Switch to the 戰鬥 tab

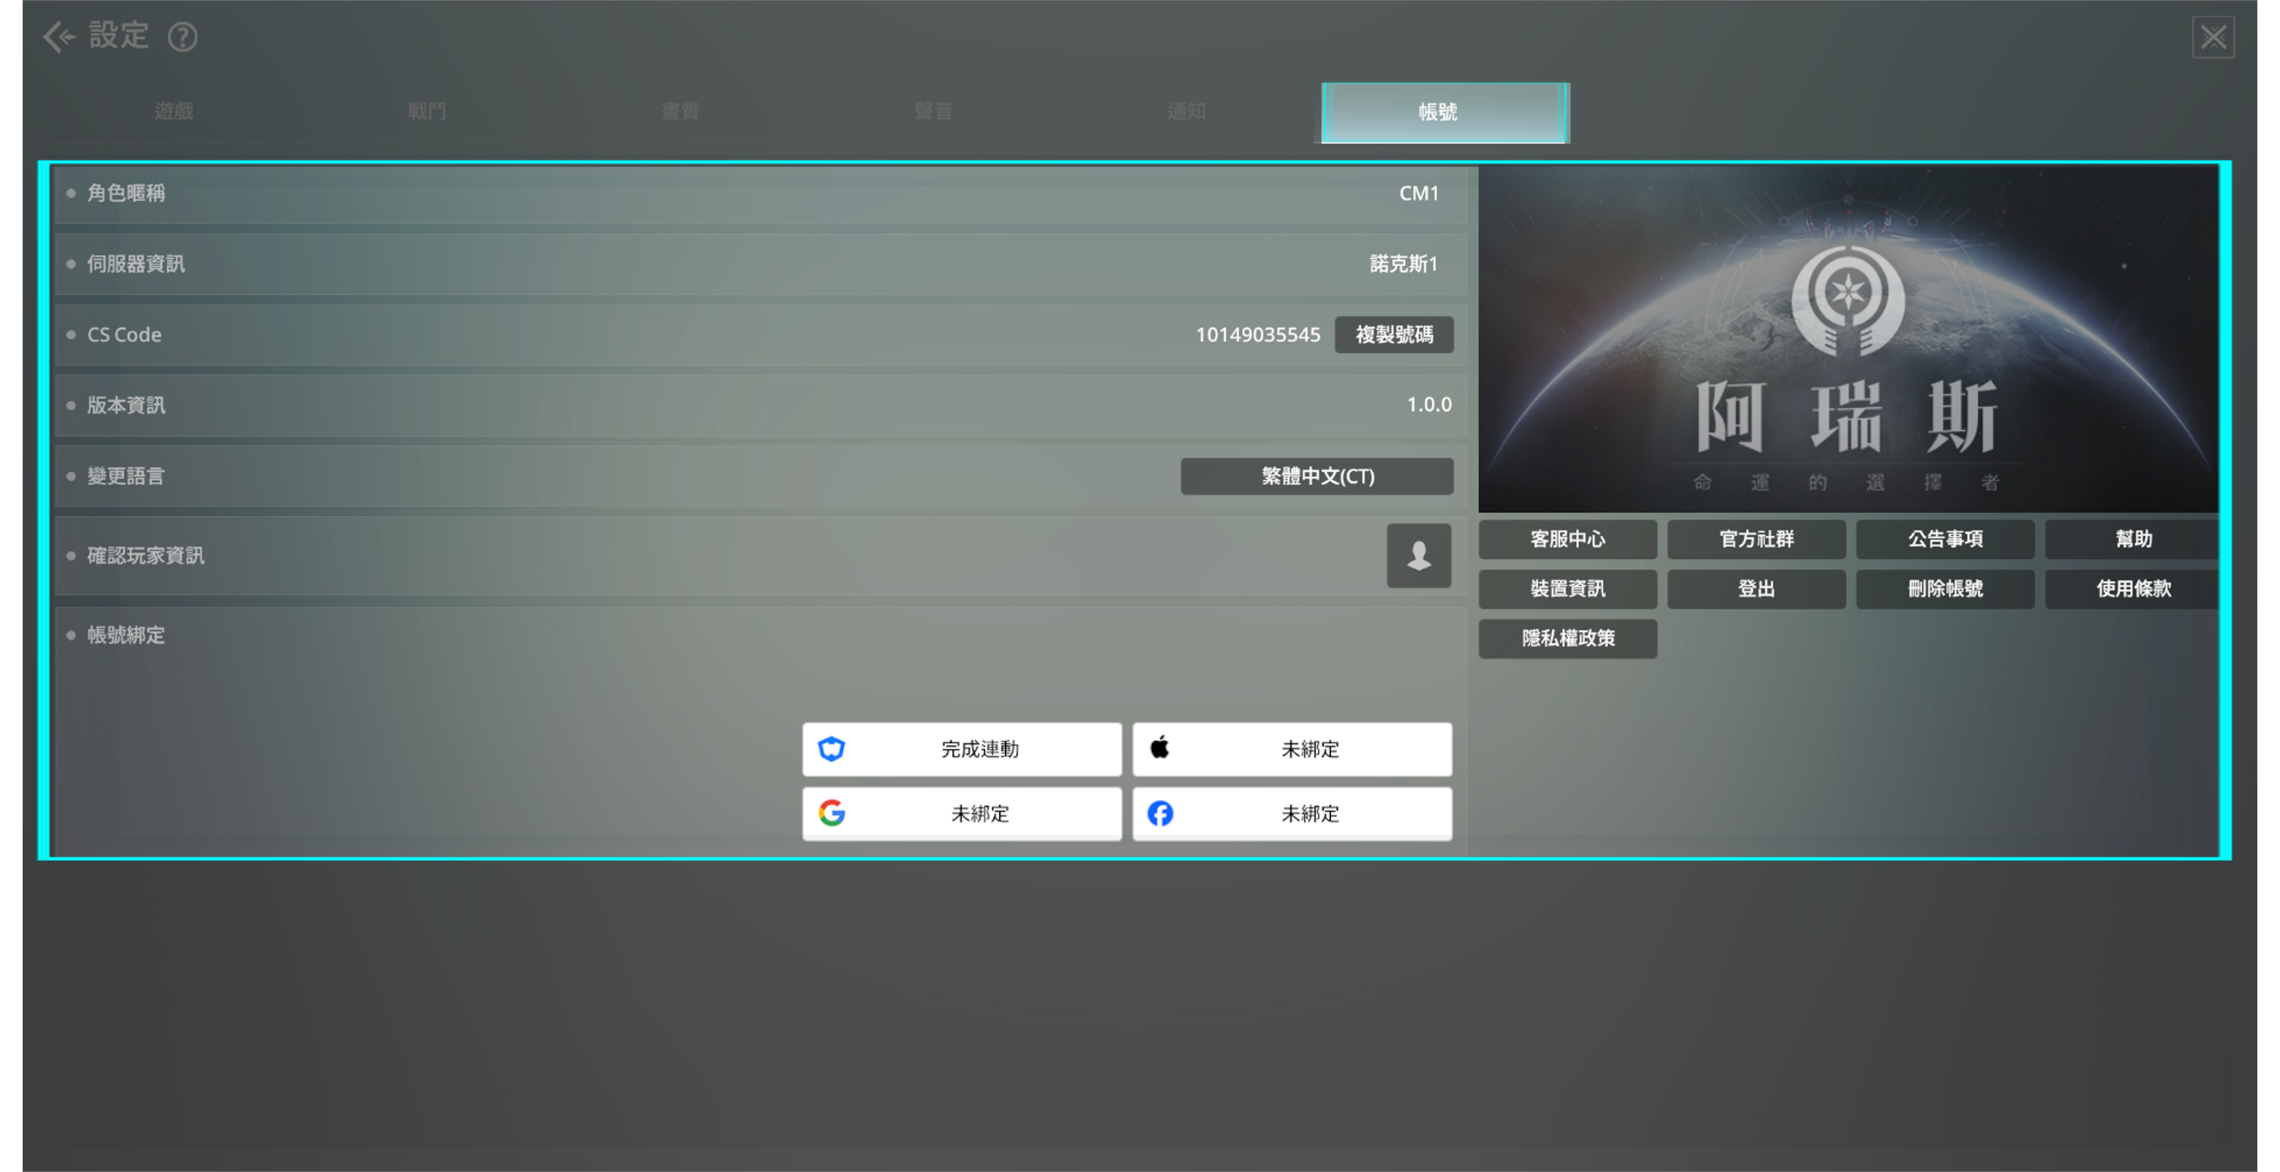coord(427,111)
